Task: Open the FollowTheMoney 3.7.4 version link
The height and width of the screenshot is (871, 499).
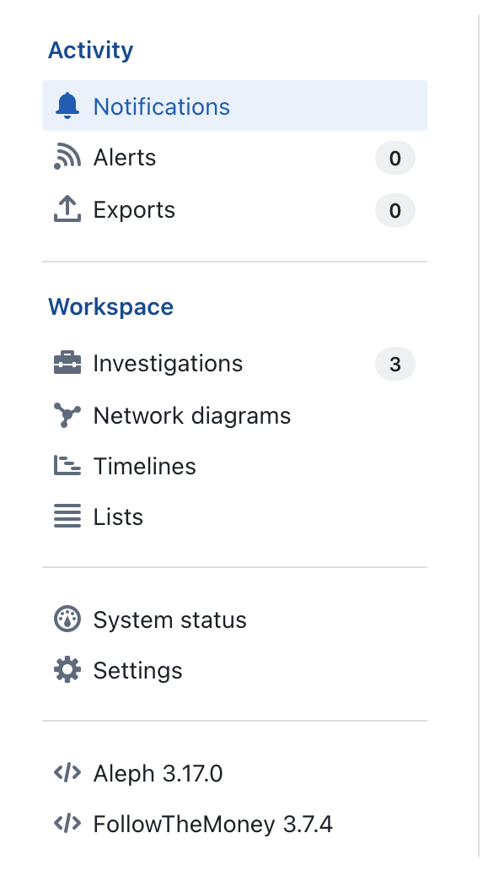Action: point(213,824)
